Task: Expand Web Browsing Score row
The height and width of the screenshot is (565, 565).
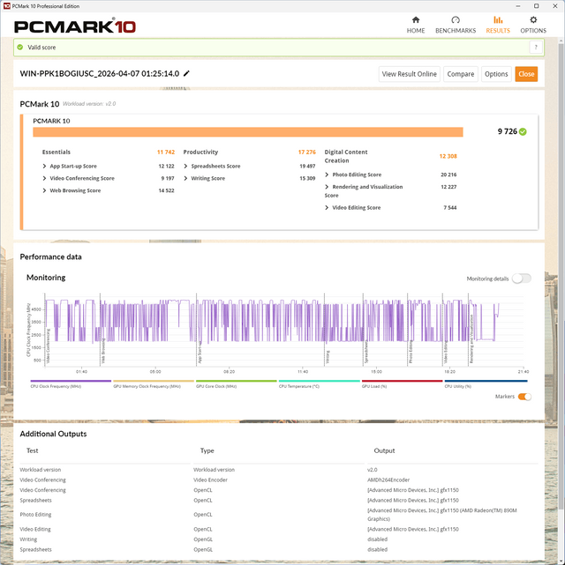Action: click(x=44, y=190)
